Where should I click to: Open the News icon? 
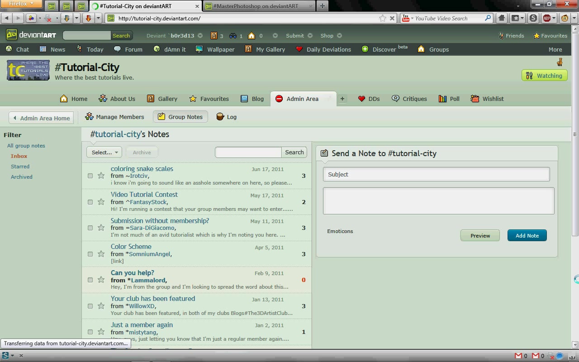43,49
